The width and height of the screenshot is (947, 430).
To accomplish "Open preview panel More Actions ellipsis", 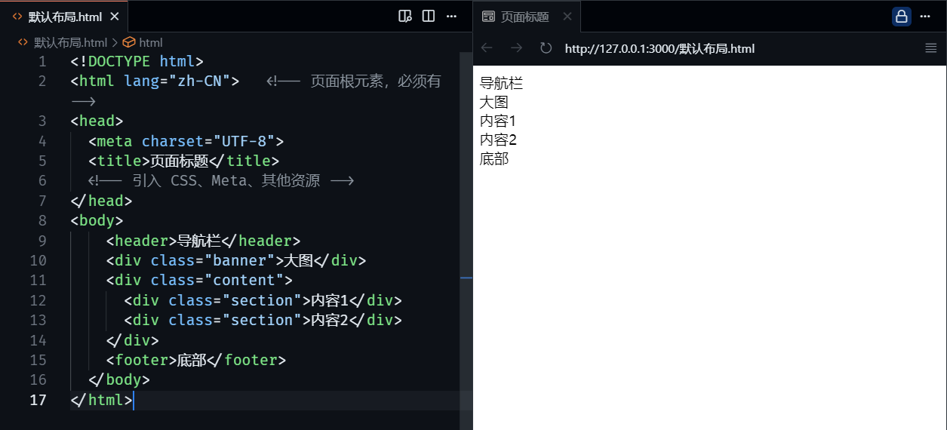I will point(927,17).
